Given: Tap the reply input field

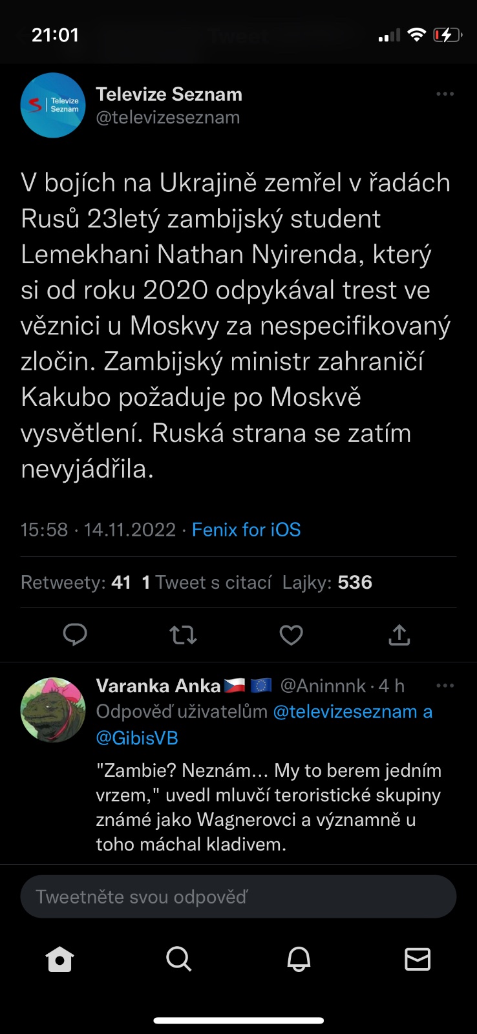Looking at the screenshot, I should coord(238,897).
